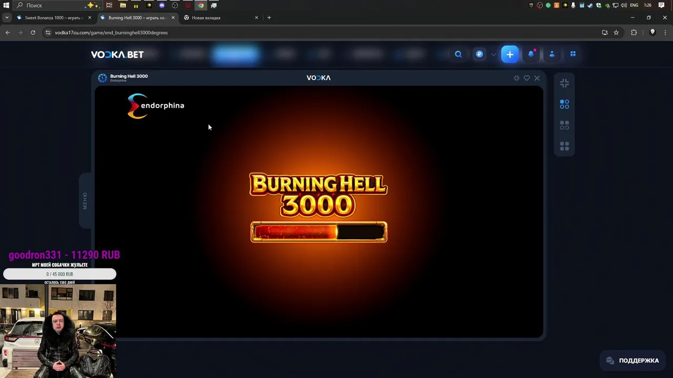This screenshot has width=673, height=378.
Task: Close the Sweet Bonanza 1000 tab
Action: [89, 18]
